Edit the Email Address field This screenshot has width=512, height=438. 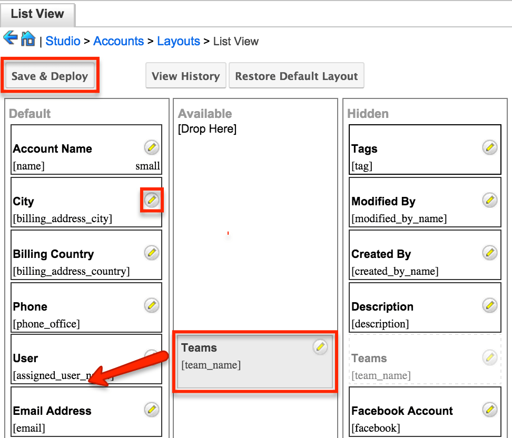[x=151, y=410]
